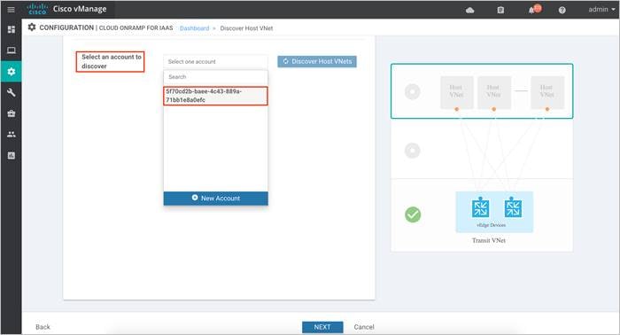
Task: Open the hamburger navigation menu
Action: [11, 10]
